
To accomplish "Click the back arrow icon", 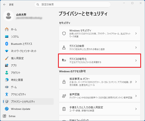I will tap(4, 4).
